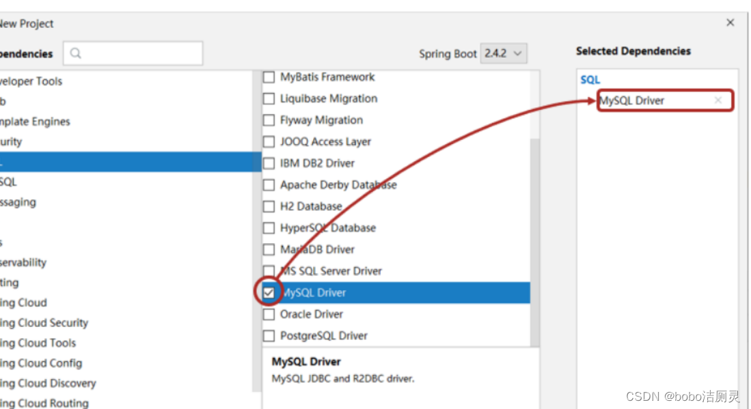Check the PostgreSQL Driver checkbox
Screen dimensions: 751x409
coord(269,335)
